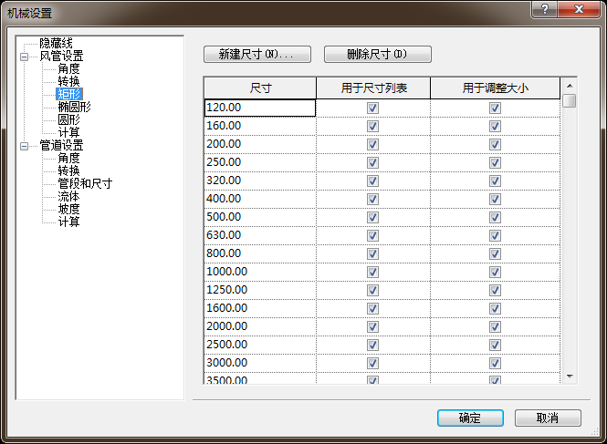
Task: Select the 3000.00 size cell
Action: [260, 363]
